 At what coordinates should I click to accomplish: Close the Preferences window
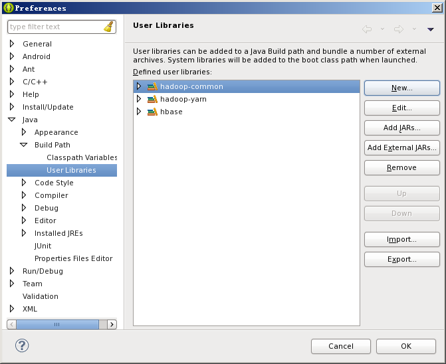(x=437, y=8)
